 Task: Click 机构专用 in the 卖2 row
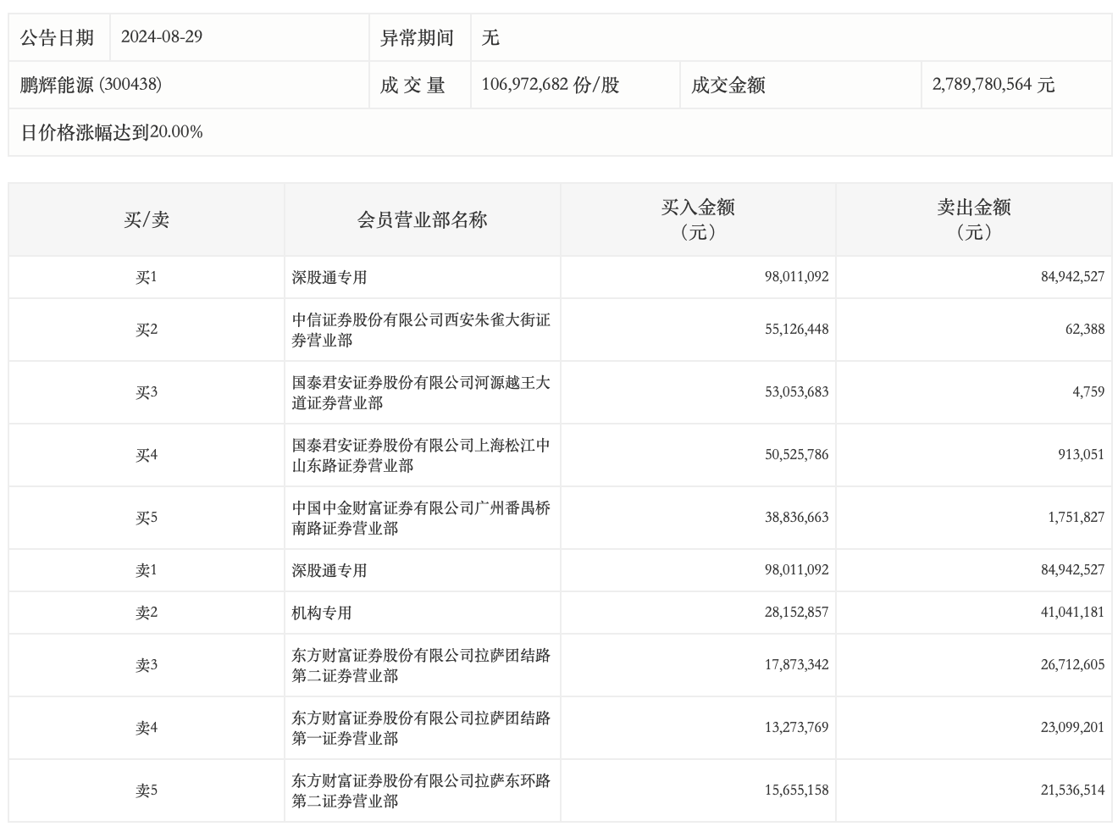pyautogui.click(x=322, y=613)
